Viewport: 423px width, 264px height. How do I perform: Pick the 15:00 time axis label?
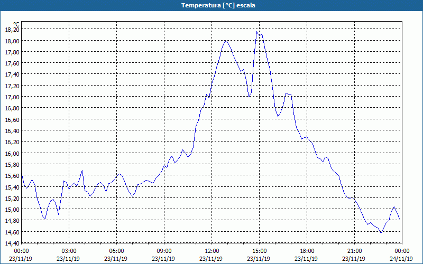point(259,251)
